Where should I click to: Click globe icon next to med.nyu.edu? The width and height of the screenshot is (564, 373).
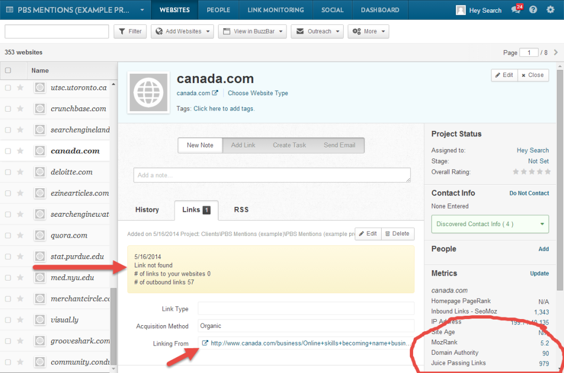[x=40, y=277]
